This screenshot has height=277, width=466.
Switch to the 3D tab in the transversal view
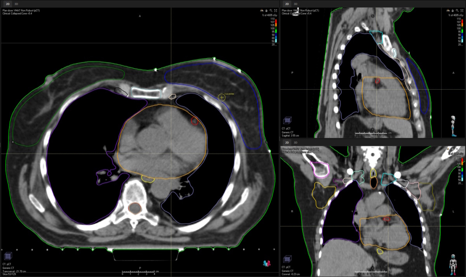coord(15,4)
